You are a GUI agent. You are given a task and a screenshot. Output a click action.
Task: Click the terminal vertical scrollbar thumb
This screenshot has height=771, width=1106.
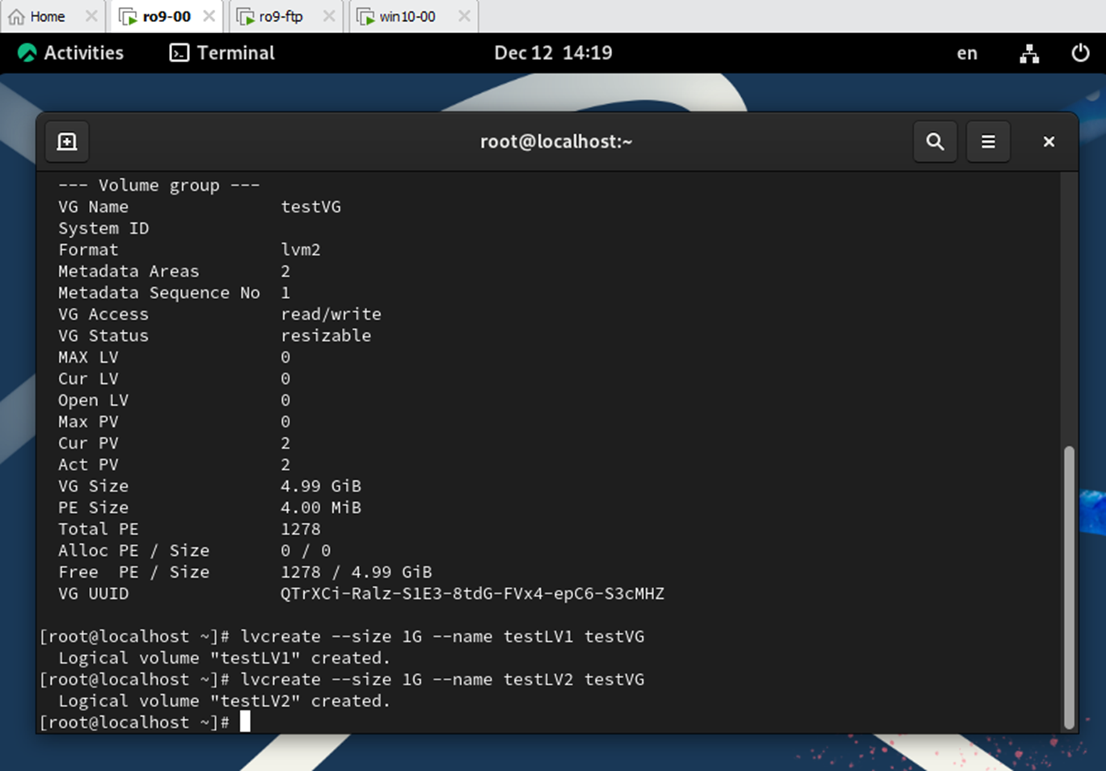(1069, 587)
